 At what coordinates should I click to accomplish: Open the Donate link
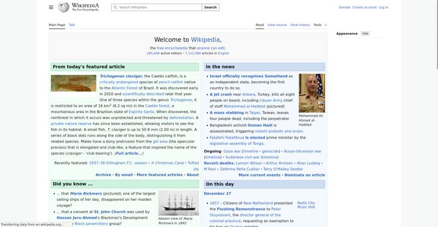(344, 8)
